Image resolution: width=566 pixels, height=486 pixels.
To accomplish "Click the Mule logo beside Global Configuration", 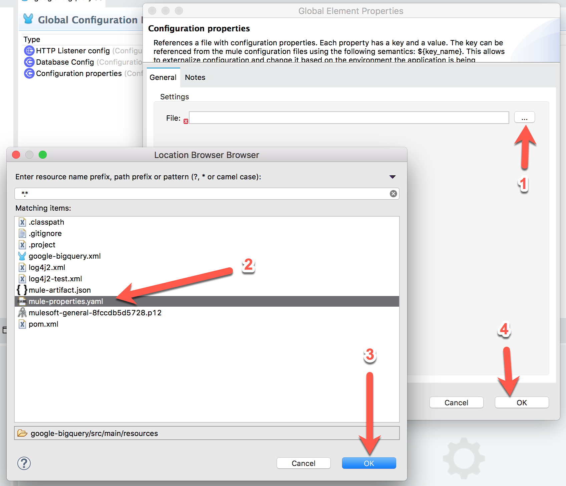I will (x=28, y=19).
